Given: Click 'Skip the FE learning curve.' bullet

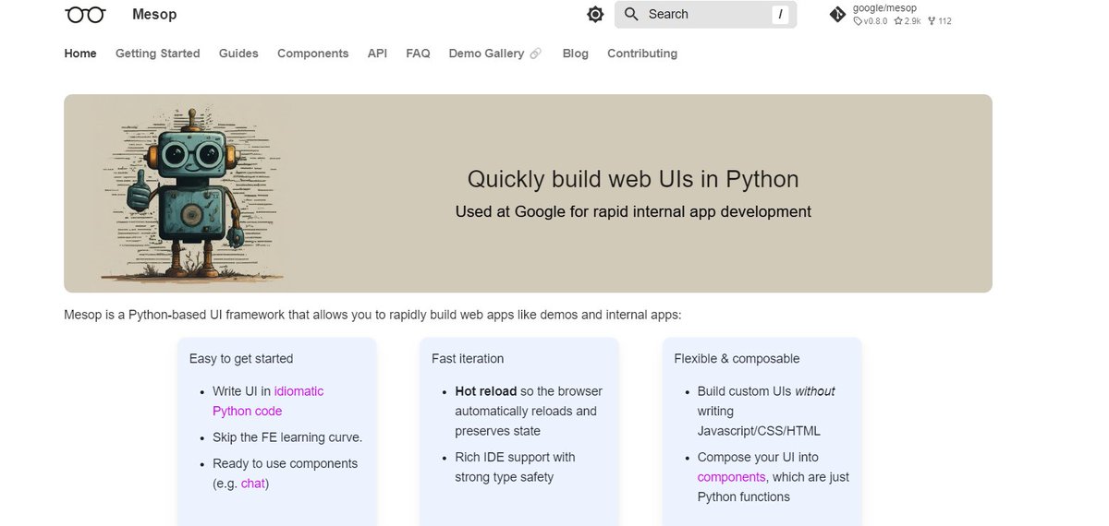Looking at the screenshot, I should 287,437.
